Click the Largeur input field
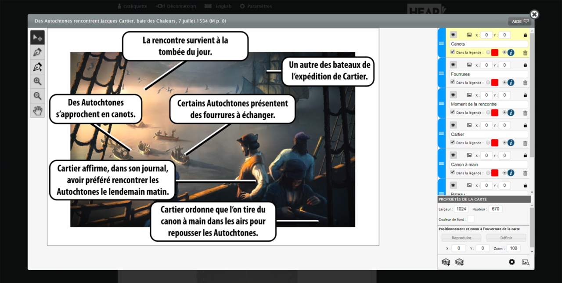Viewport: 562px width, 283px height. point(461,209)
